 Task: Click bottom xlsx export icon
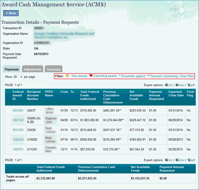(177, 160)
